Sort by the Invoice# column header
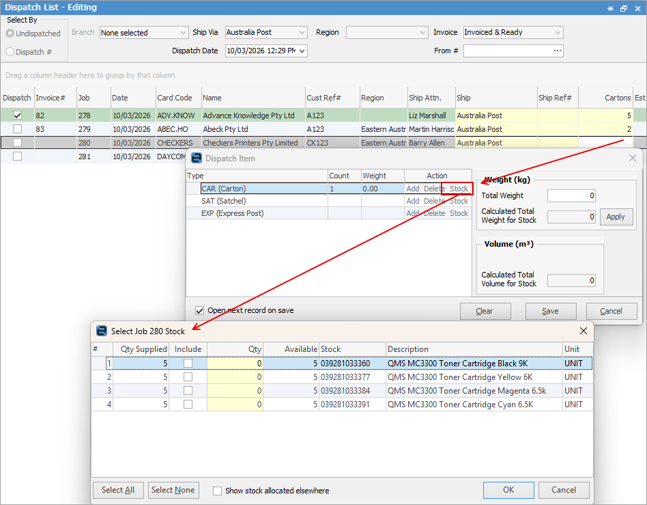The height and width of the screenshot is (505, 647). pos(55,98)
